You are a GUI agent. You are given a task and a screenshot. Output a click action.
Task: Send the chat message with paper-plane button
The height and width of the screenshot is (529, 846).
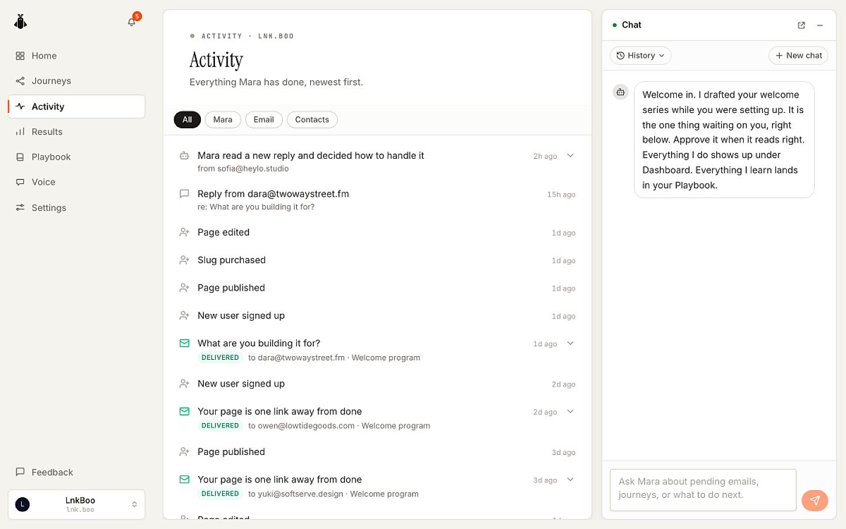coord(815,501)
